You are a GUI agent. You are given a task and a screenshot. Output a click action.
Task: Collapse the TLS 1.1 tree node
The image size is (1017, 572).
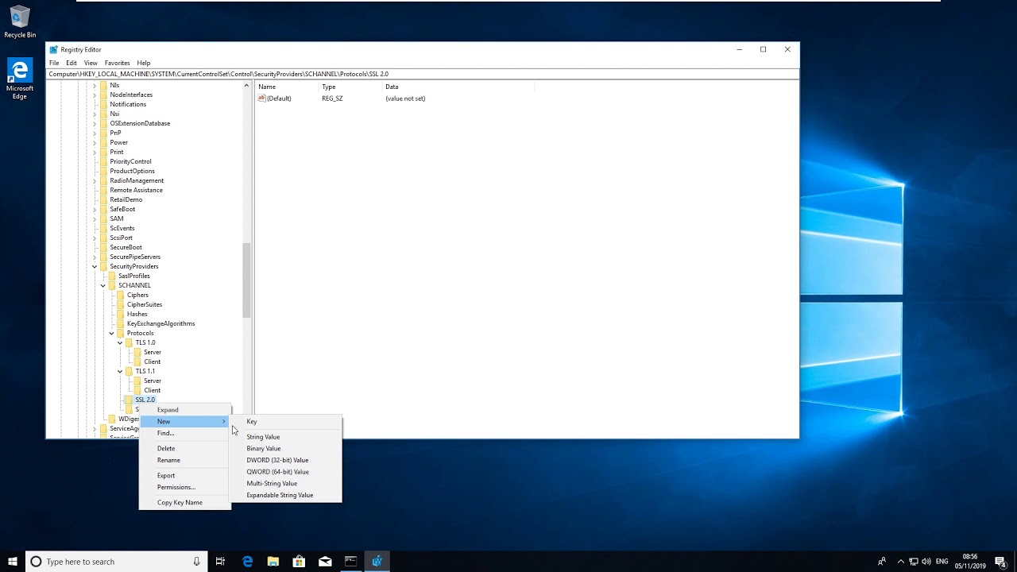pyautogui.click(x=120, y=371)
